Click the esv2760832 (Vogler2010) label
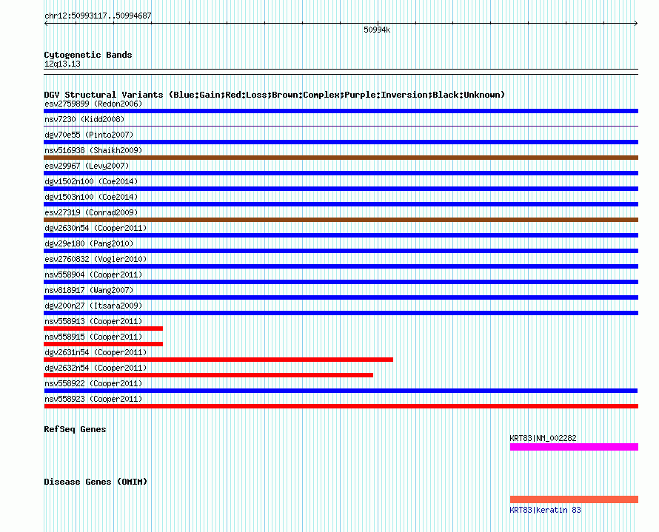This screenshot has height=532, width=659. (96, 259)
